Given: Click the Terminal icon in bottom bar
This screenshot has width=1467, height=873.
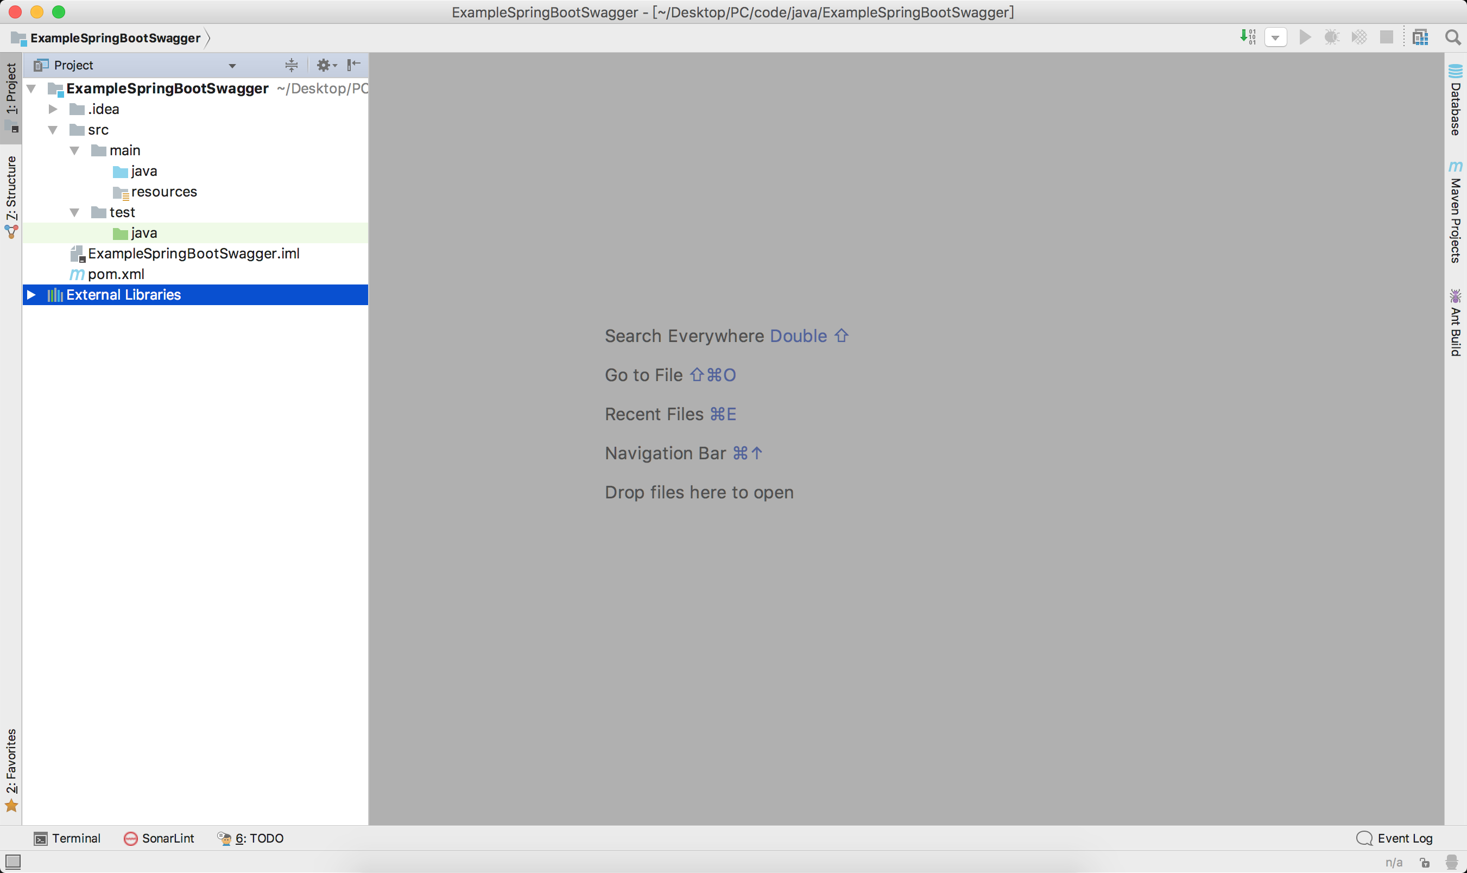Looking at the screenshot, I should point(41,839).
